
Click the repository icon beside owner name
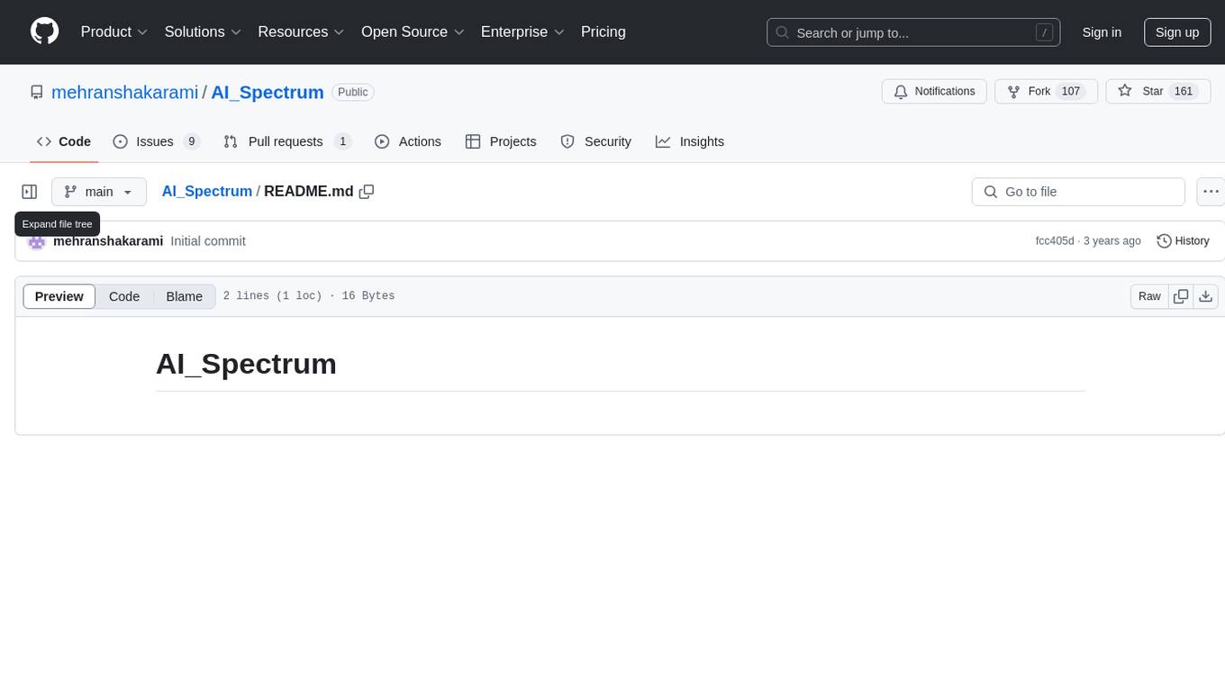(37, 92)
